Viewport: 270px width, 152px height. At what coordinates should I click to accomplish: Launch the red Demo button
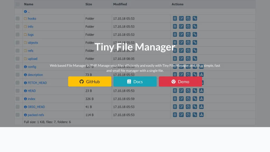click(x=180, y=82)
